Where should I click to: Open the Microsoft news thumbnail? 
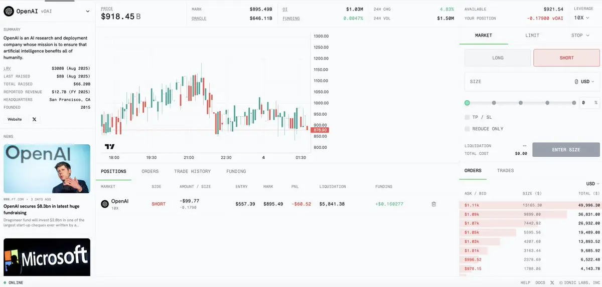(x=47, y=257)
